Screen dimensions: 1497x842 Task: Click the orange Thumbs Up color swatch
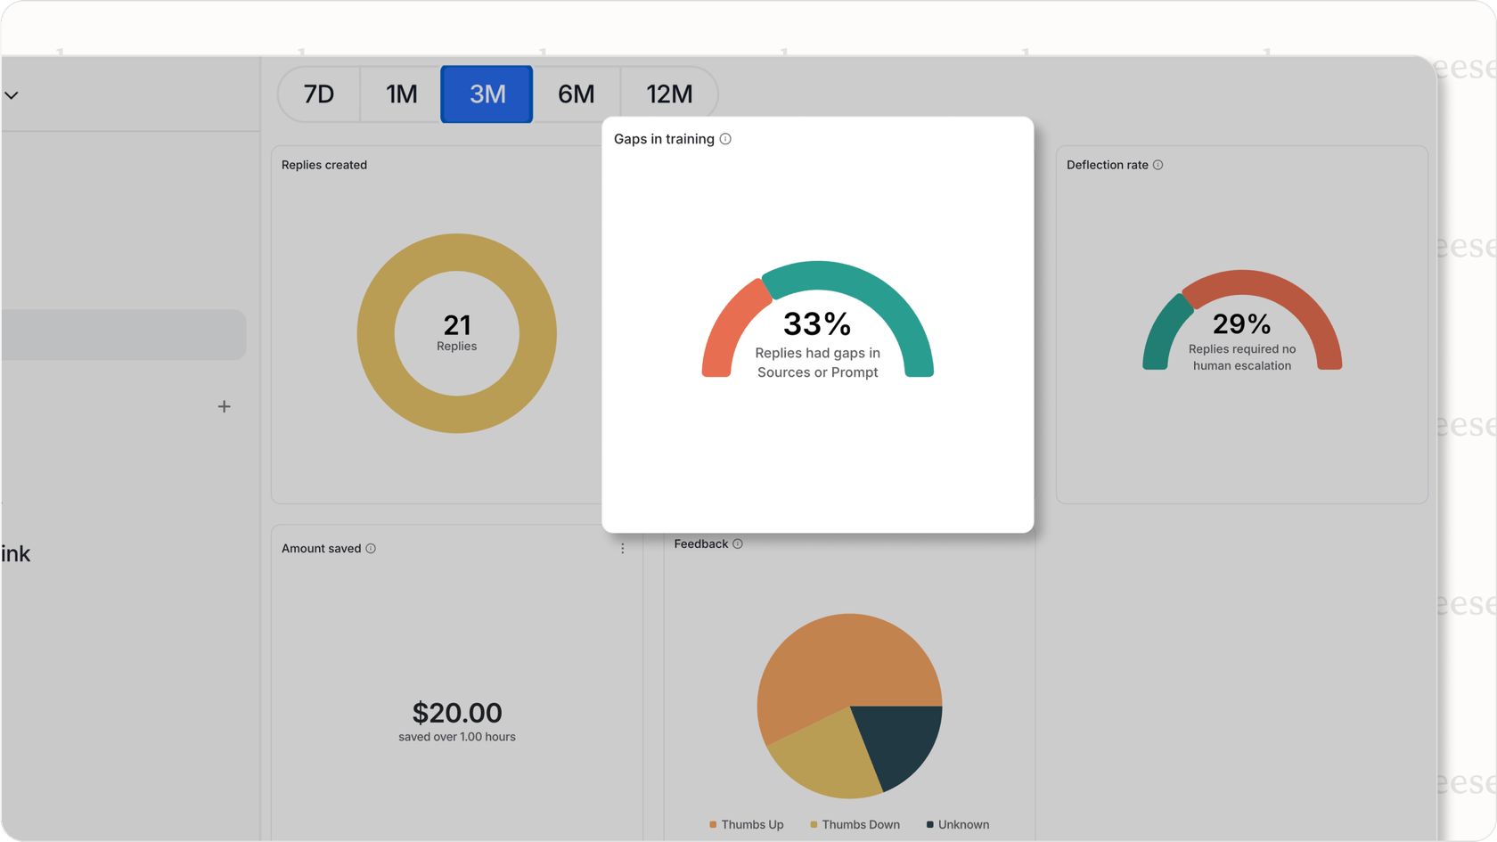pyautogui.click(x=713, y=824)
